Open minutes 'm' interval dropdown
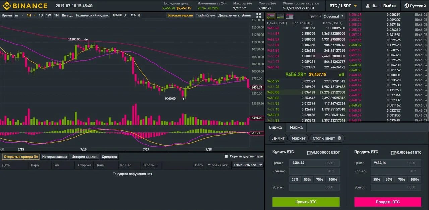This screenshot has height=210, width=429. (19, 15)
